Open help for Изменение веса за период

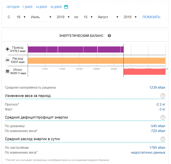(163, 96)
